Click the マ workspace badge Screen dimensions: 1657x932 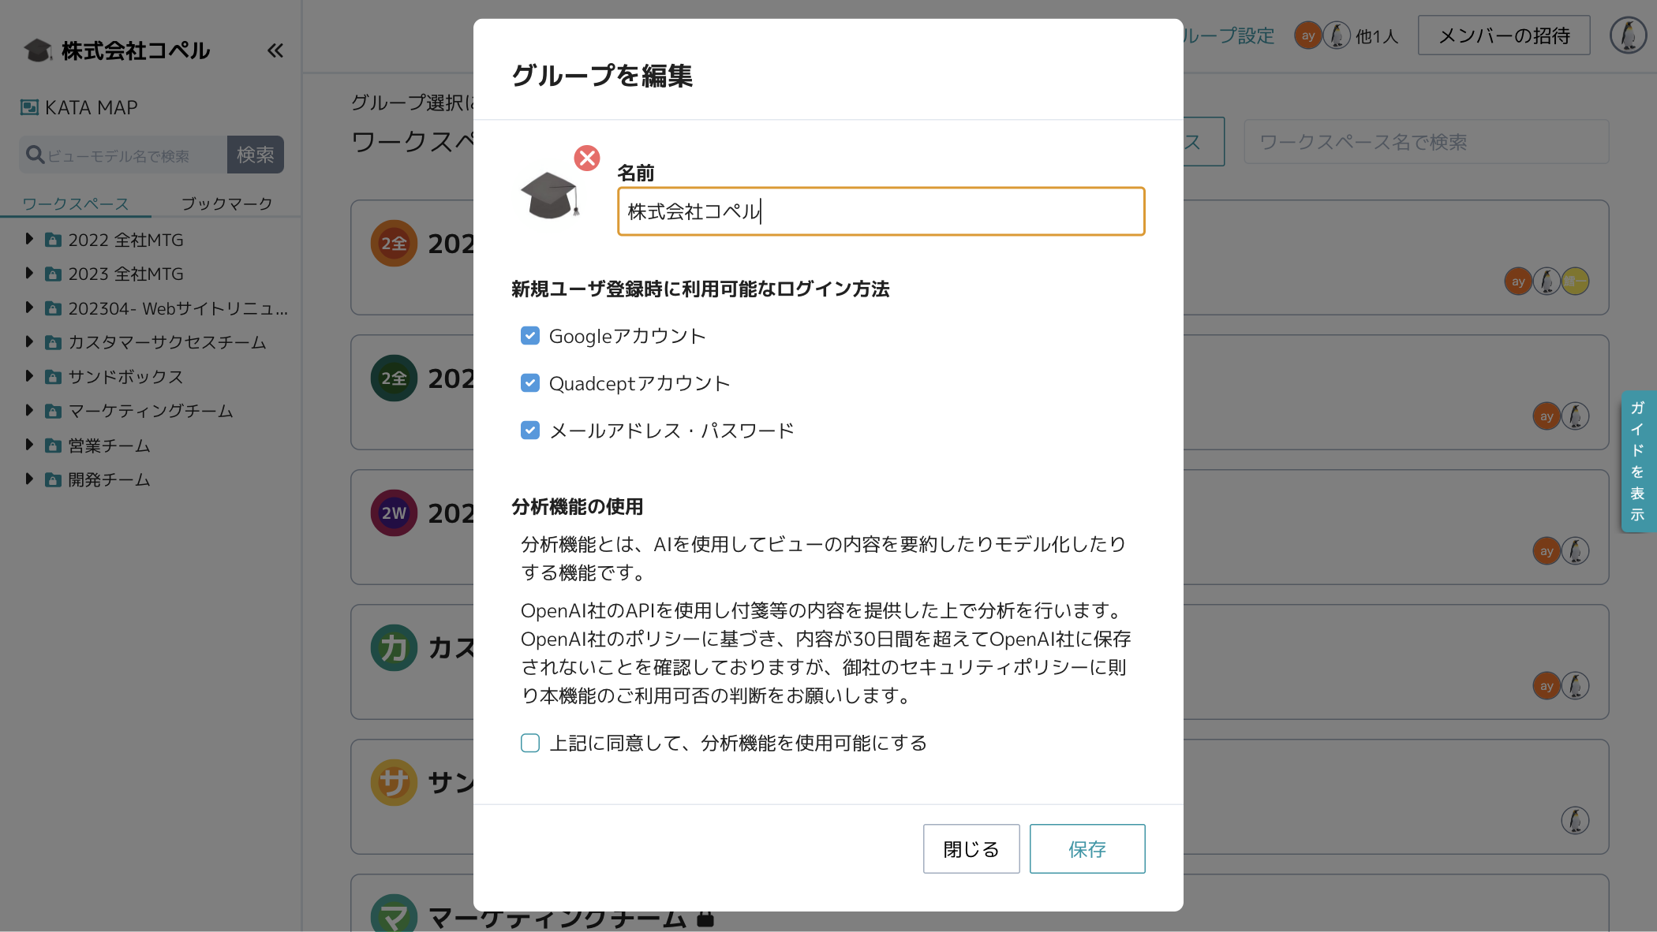tap(394, 913)
